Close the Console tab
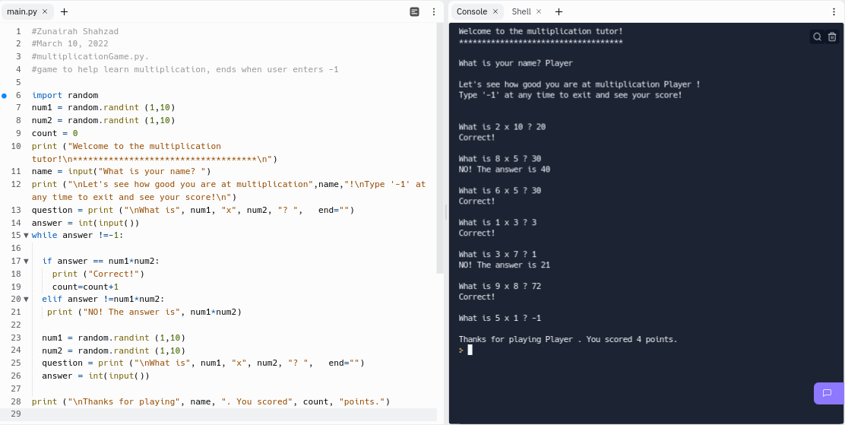 tap(495, 11)
